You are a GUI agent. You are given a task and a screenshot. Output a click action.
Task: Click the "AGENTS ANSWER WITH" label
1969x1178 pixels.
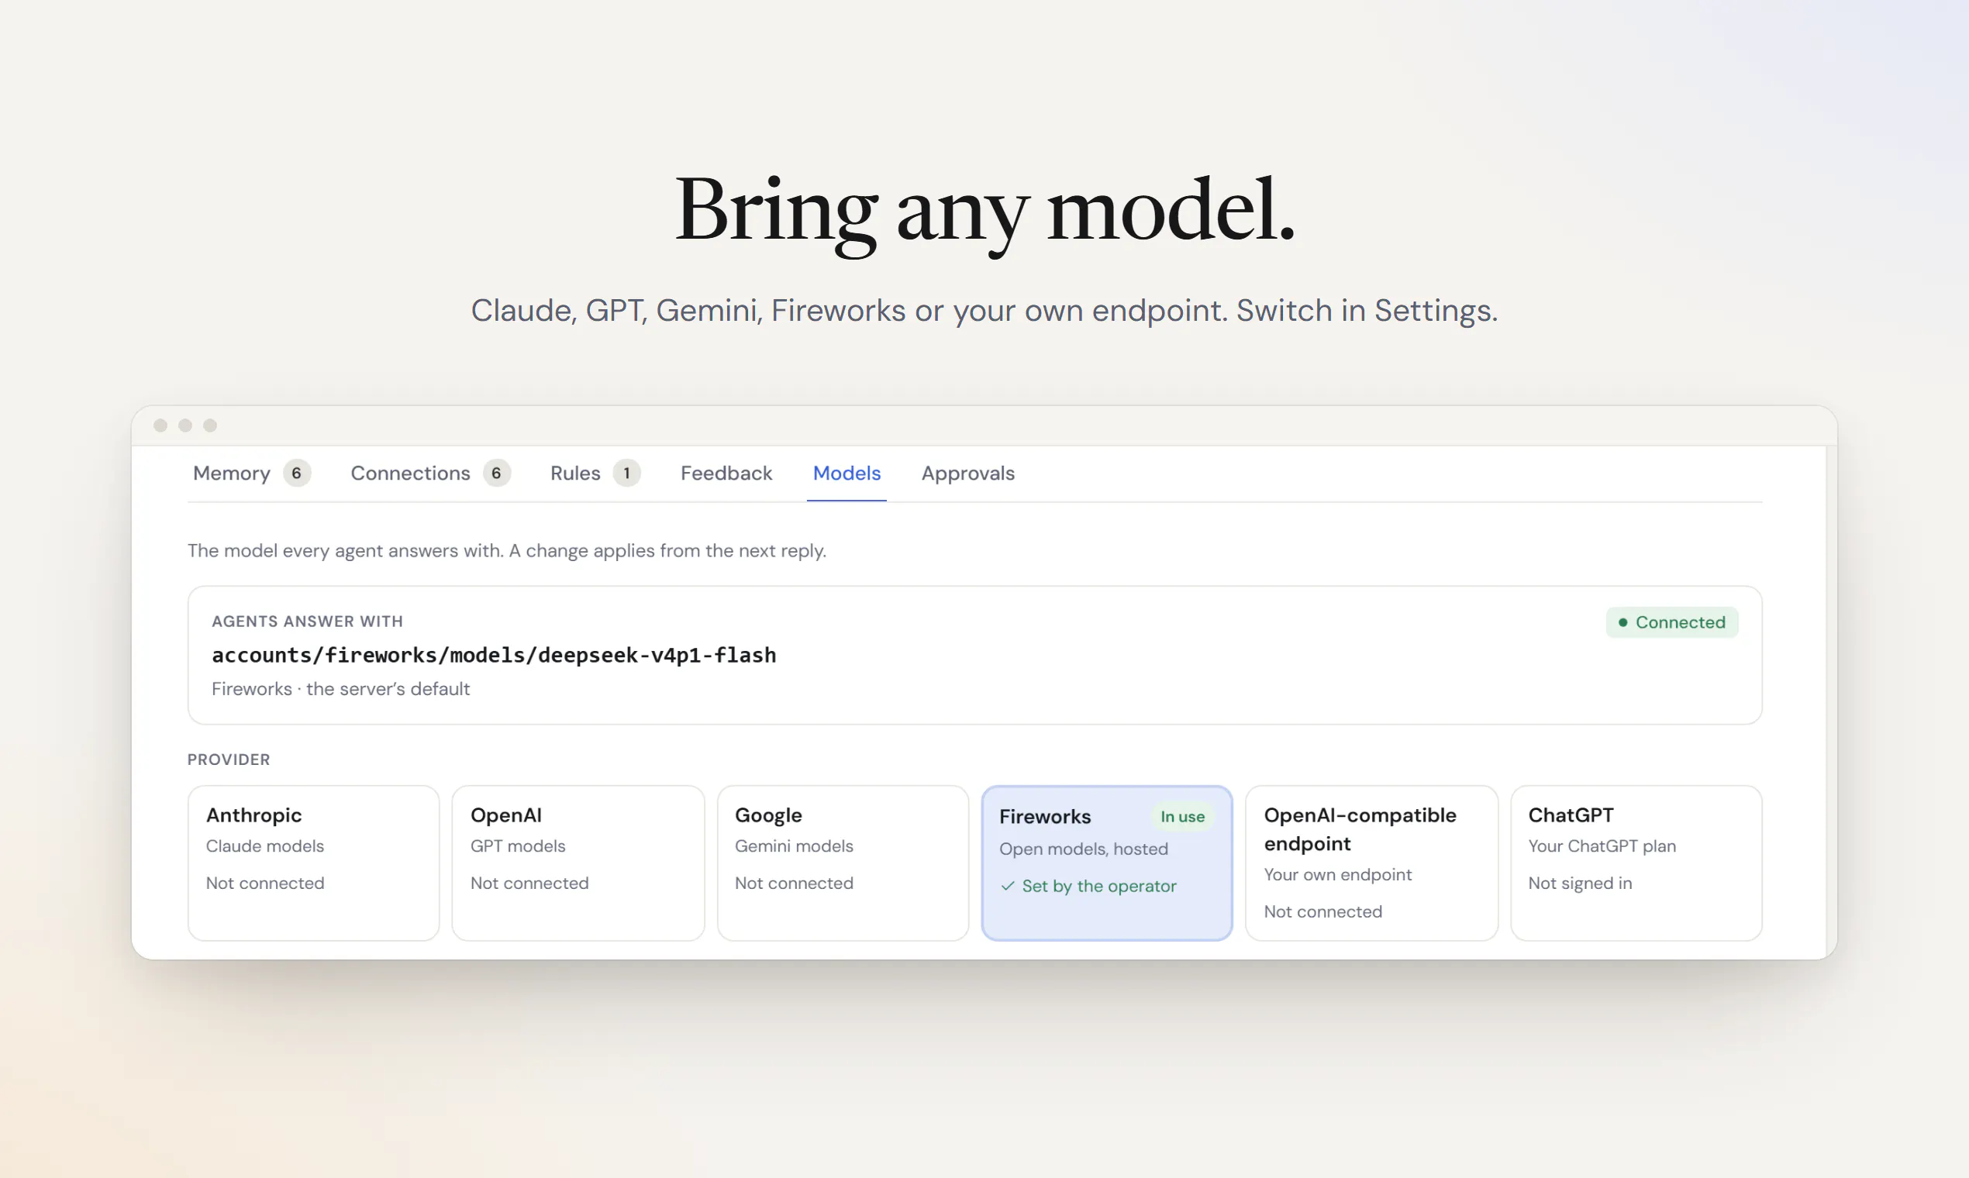tap(307, 622)
